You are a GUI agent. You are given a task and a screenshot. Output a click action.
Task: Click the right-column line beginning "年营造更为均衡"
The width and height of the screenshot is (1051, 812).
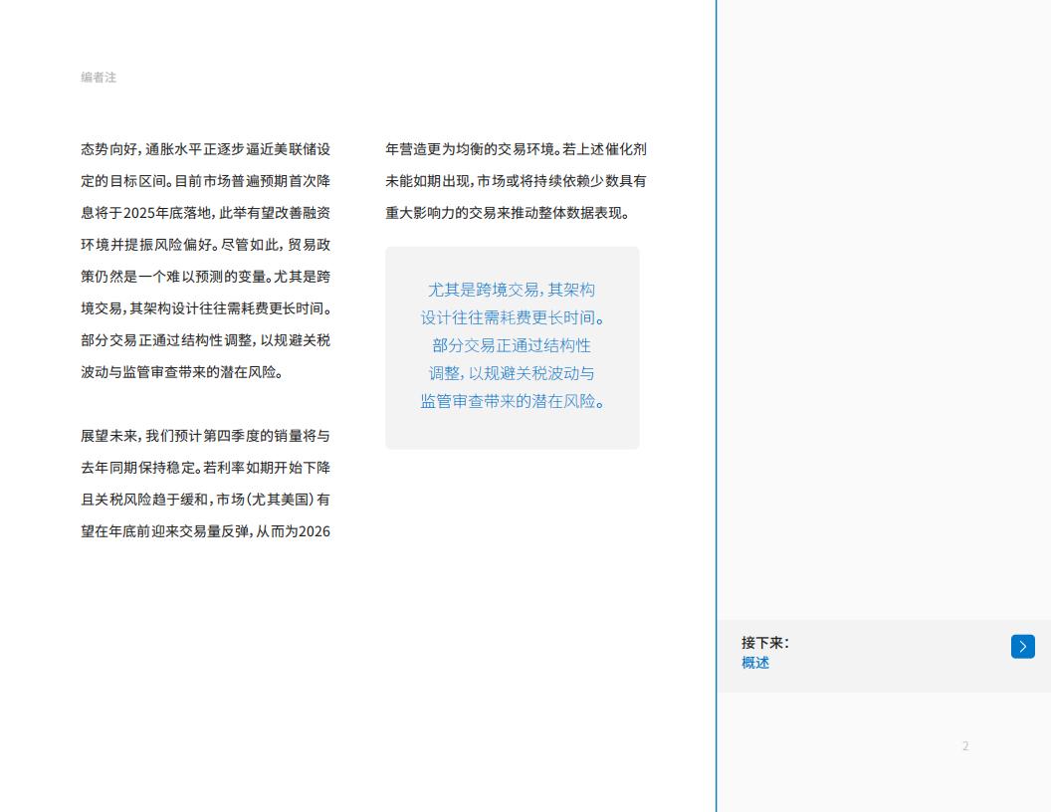(x=516, y=149)
